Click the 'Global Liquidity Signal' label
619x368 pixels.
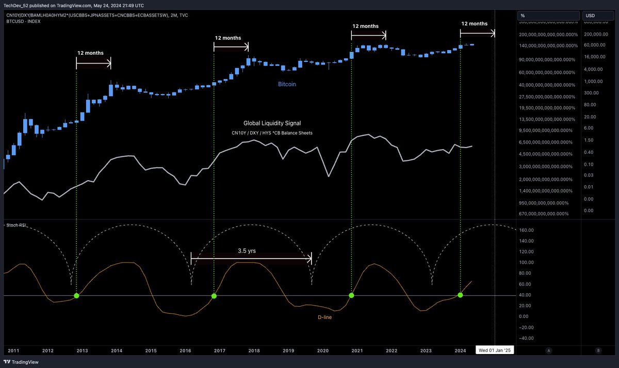coord(272,123)
